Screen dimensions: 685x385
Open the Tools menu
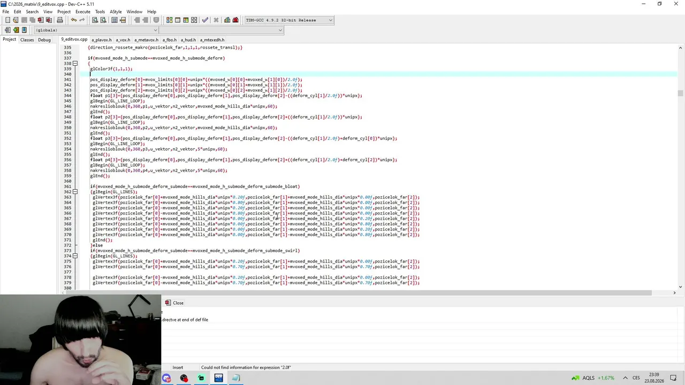click(x=100, y=12)
